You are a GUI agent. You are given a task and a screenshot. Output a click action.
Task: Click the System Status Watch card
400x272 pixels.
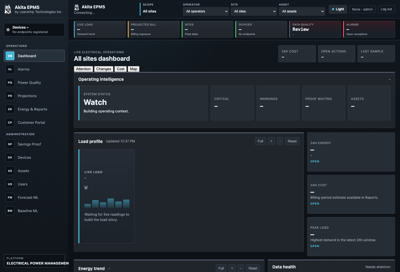tap(143, 103)
